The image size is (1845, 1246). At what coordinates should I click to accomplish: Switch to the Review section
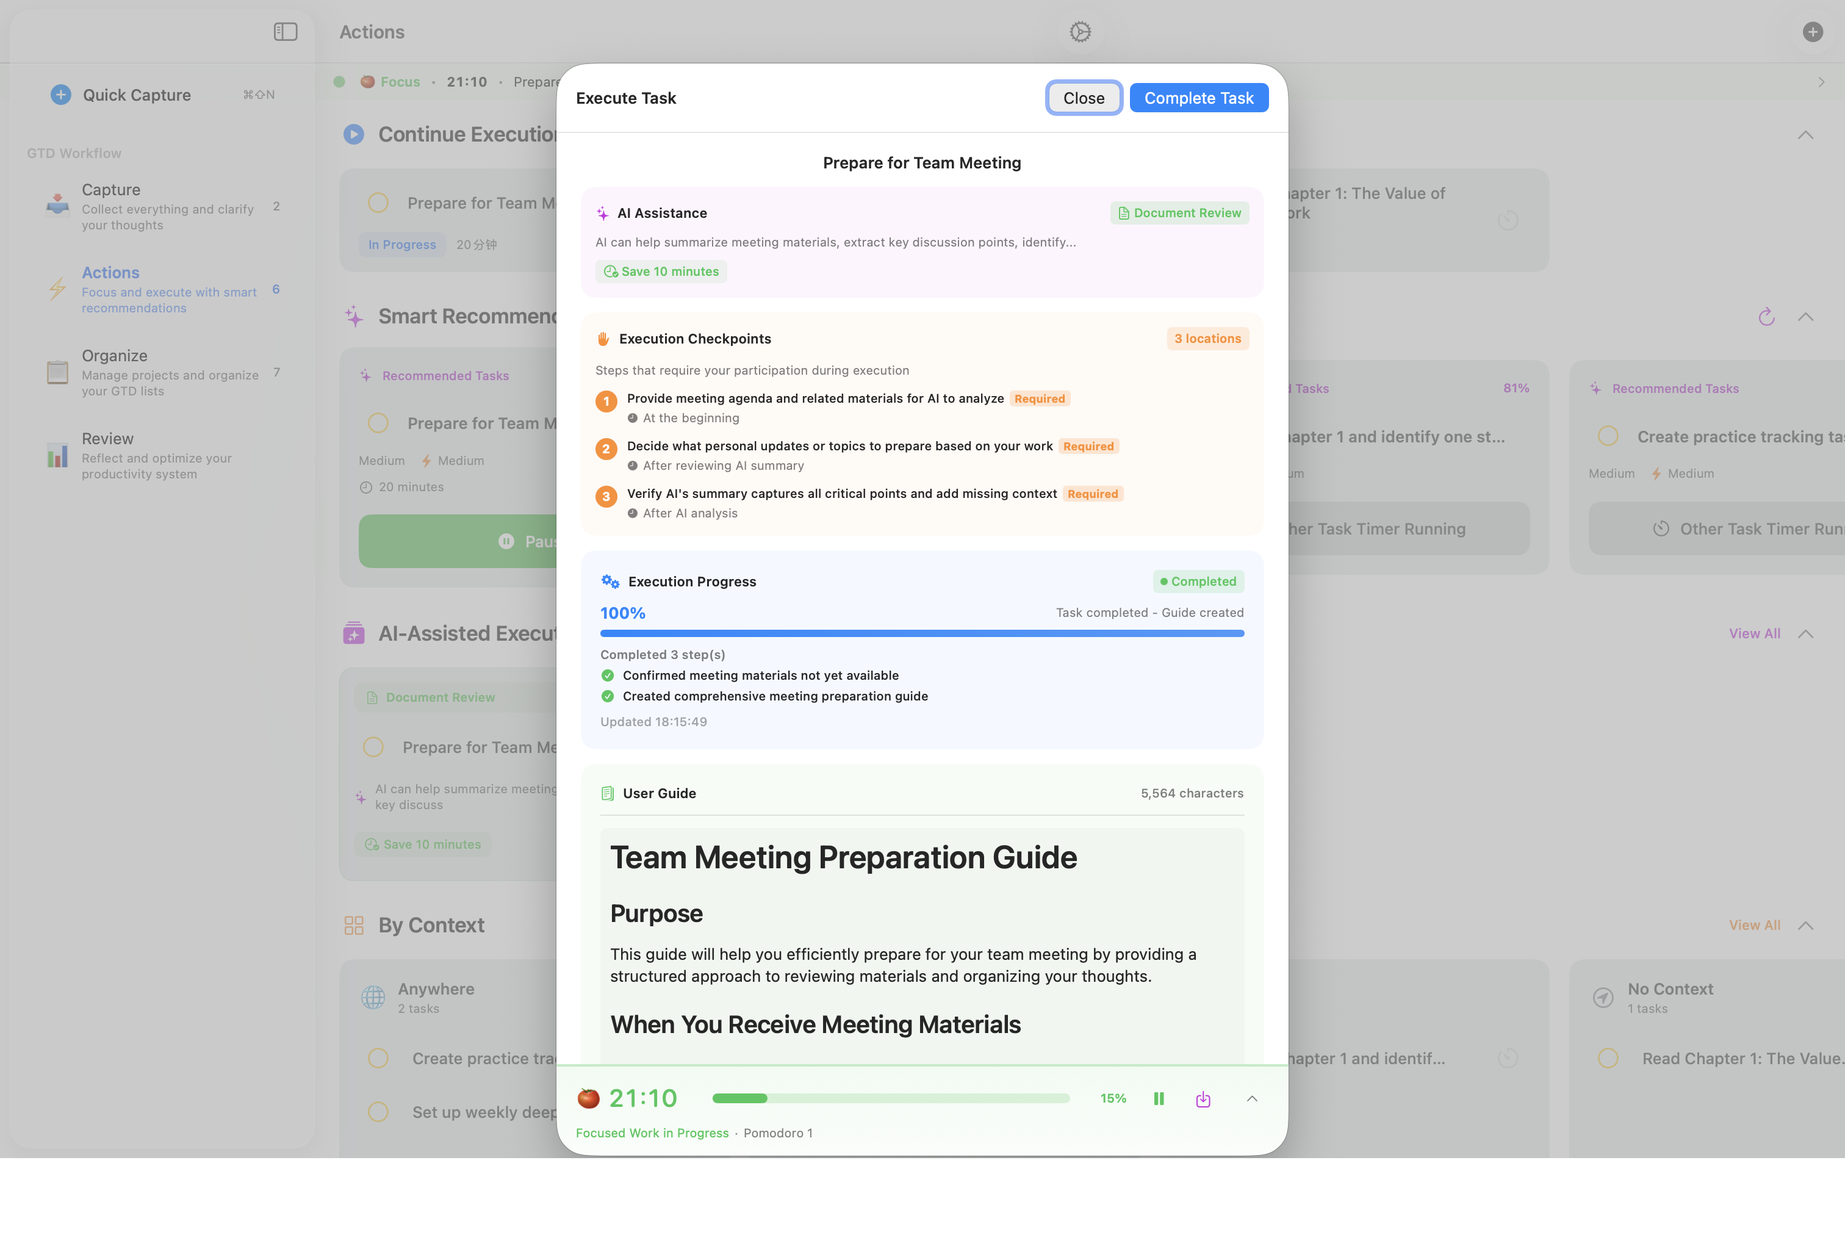pyautogui.click(x=107, y=438)
